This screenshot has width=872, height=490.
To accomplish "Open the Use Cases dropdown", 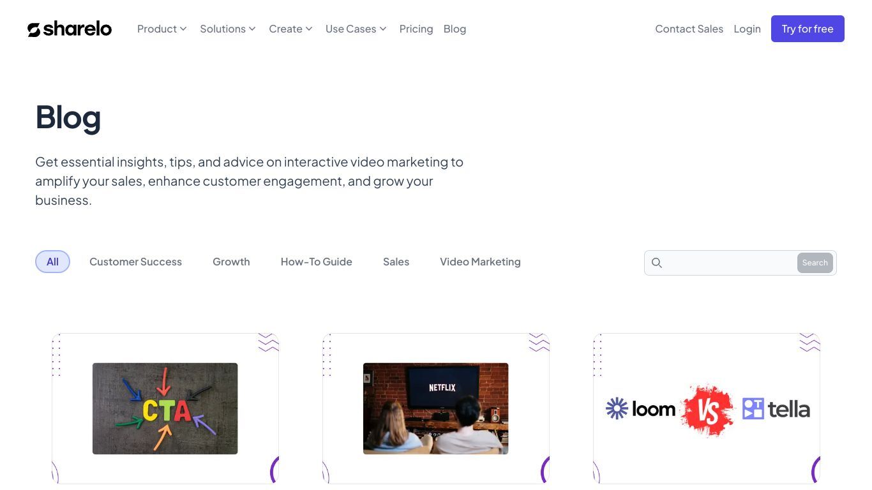I will tap(356, 29).
